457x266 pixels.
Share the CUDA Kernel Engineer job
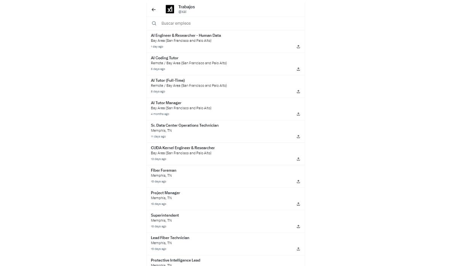click(x=298, y=159)
